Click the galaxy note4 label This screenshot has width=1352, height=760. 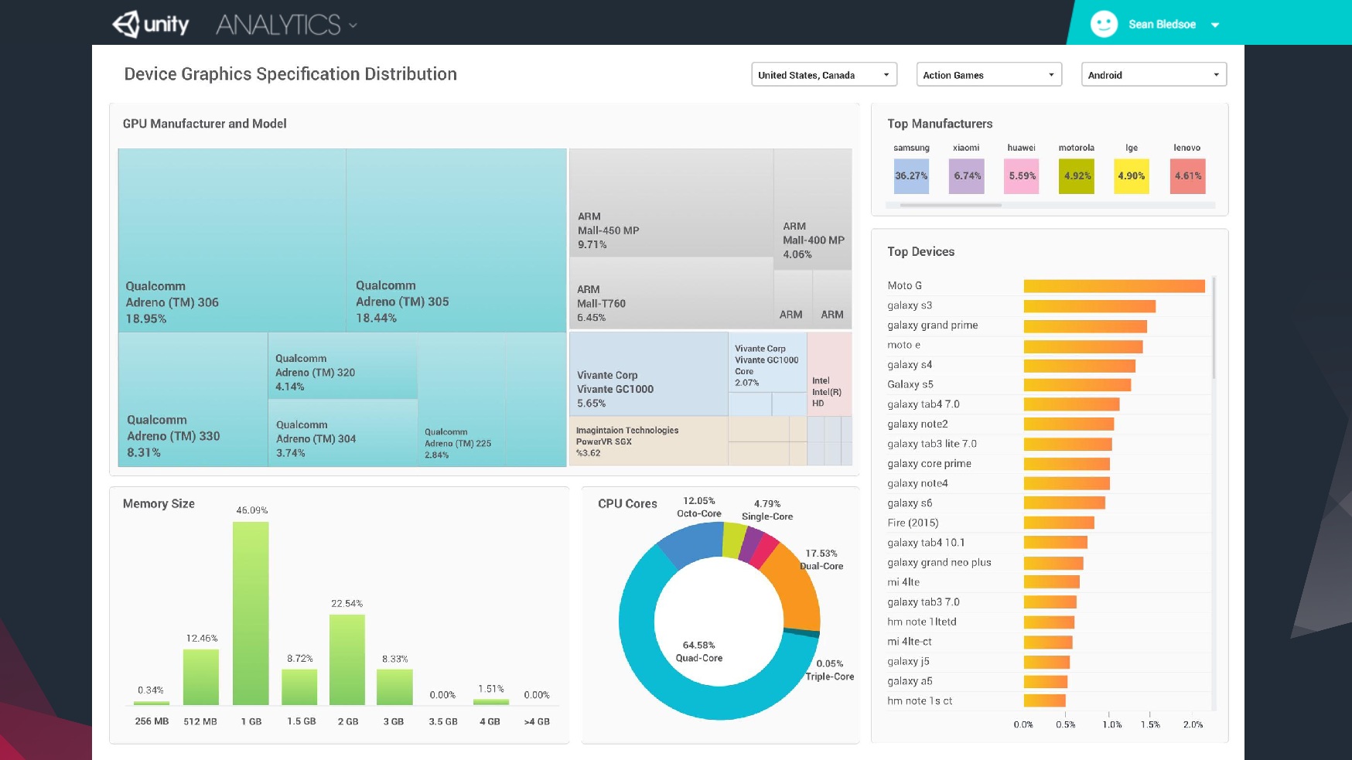tap(917, 483)
